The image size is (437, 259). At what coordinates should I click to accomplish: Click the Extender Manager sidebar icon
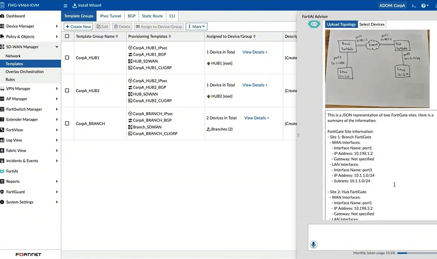[2, 119]
